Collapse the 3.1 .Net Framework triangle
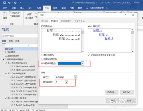Screen dimensions: 143x111 tap(6, 63)
